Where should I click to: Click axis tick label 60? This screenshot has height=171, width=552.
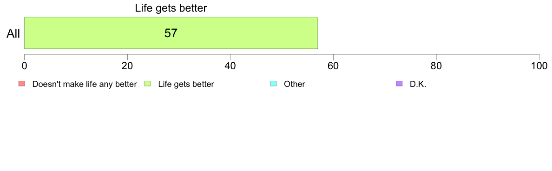[x=333, y=66]
